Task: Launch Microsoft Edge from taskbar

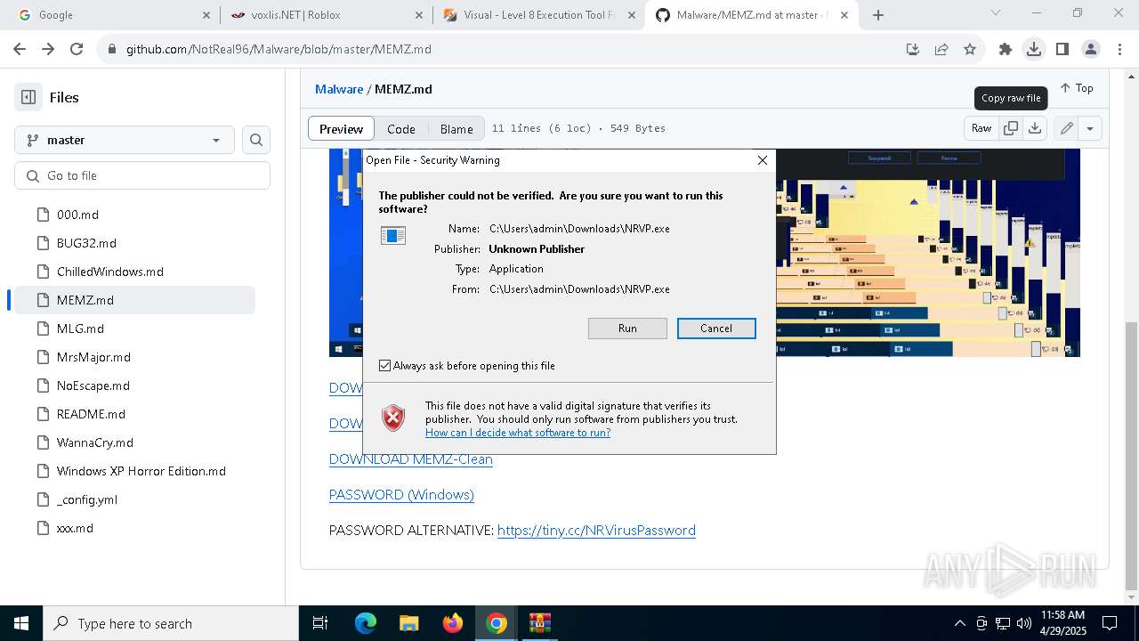Action: pyautogui.click(x=366, y=623)
